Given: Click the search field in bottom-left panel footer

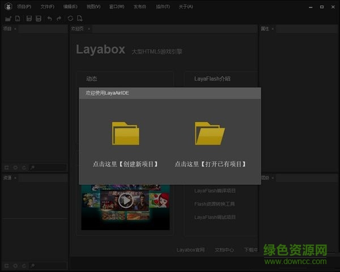Looking at the screenshot, I should tap(48, 266).
